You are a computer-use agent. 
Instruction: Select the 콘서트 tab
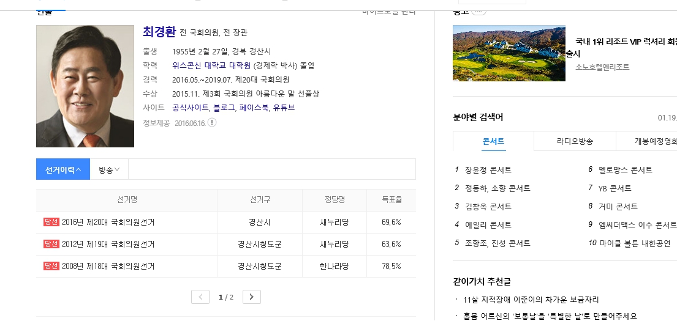coord(493,141)
